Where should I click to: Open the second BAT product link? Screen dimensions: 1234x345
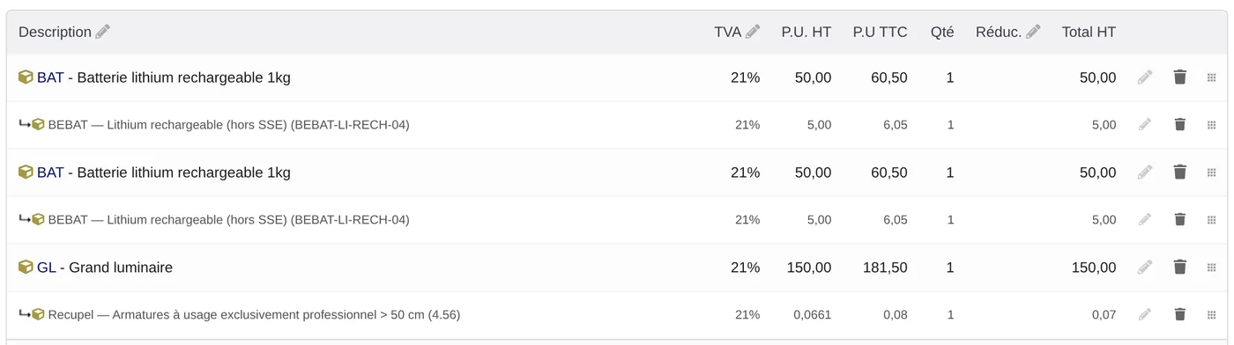[x=50, y=172]
